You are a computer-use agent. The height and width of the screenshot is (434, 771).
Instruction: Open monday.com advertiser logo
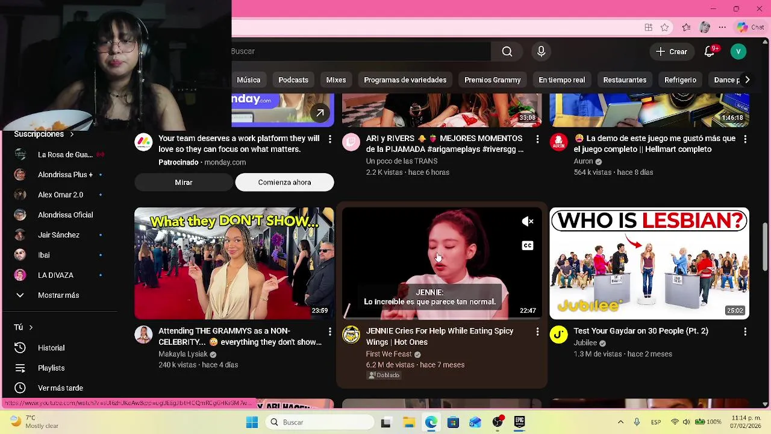pyautogui.click(x=143, y=142)
